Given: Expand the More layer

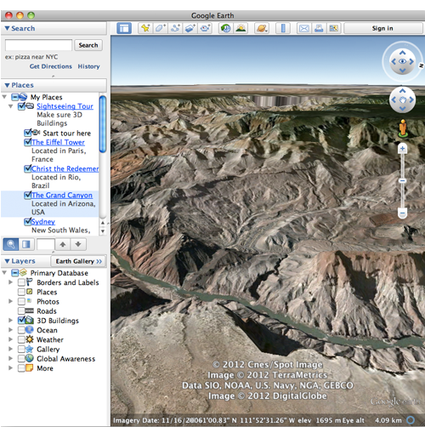Looking at the screenshot, I should [11, 368].
